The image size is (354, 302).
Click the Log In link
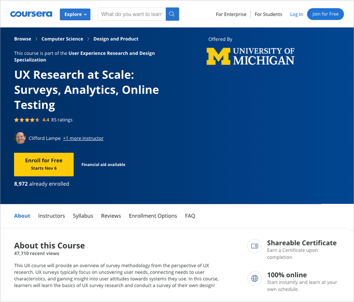pos(296,14)
